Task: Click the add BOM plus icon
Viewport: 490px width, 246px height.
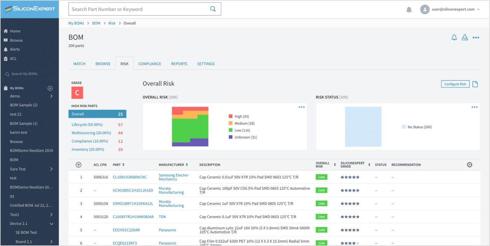Action: pos(50,88)
